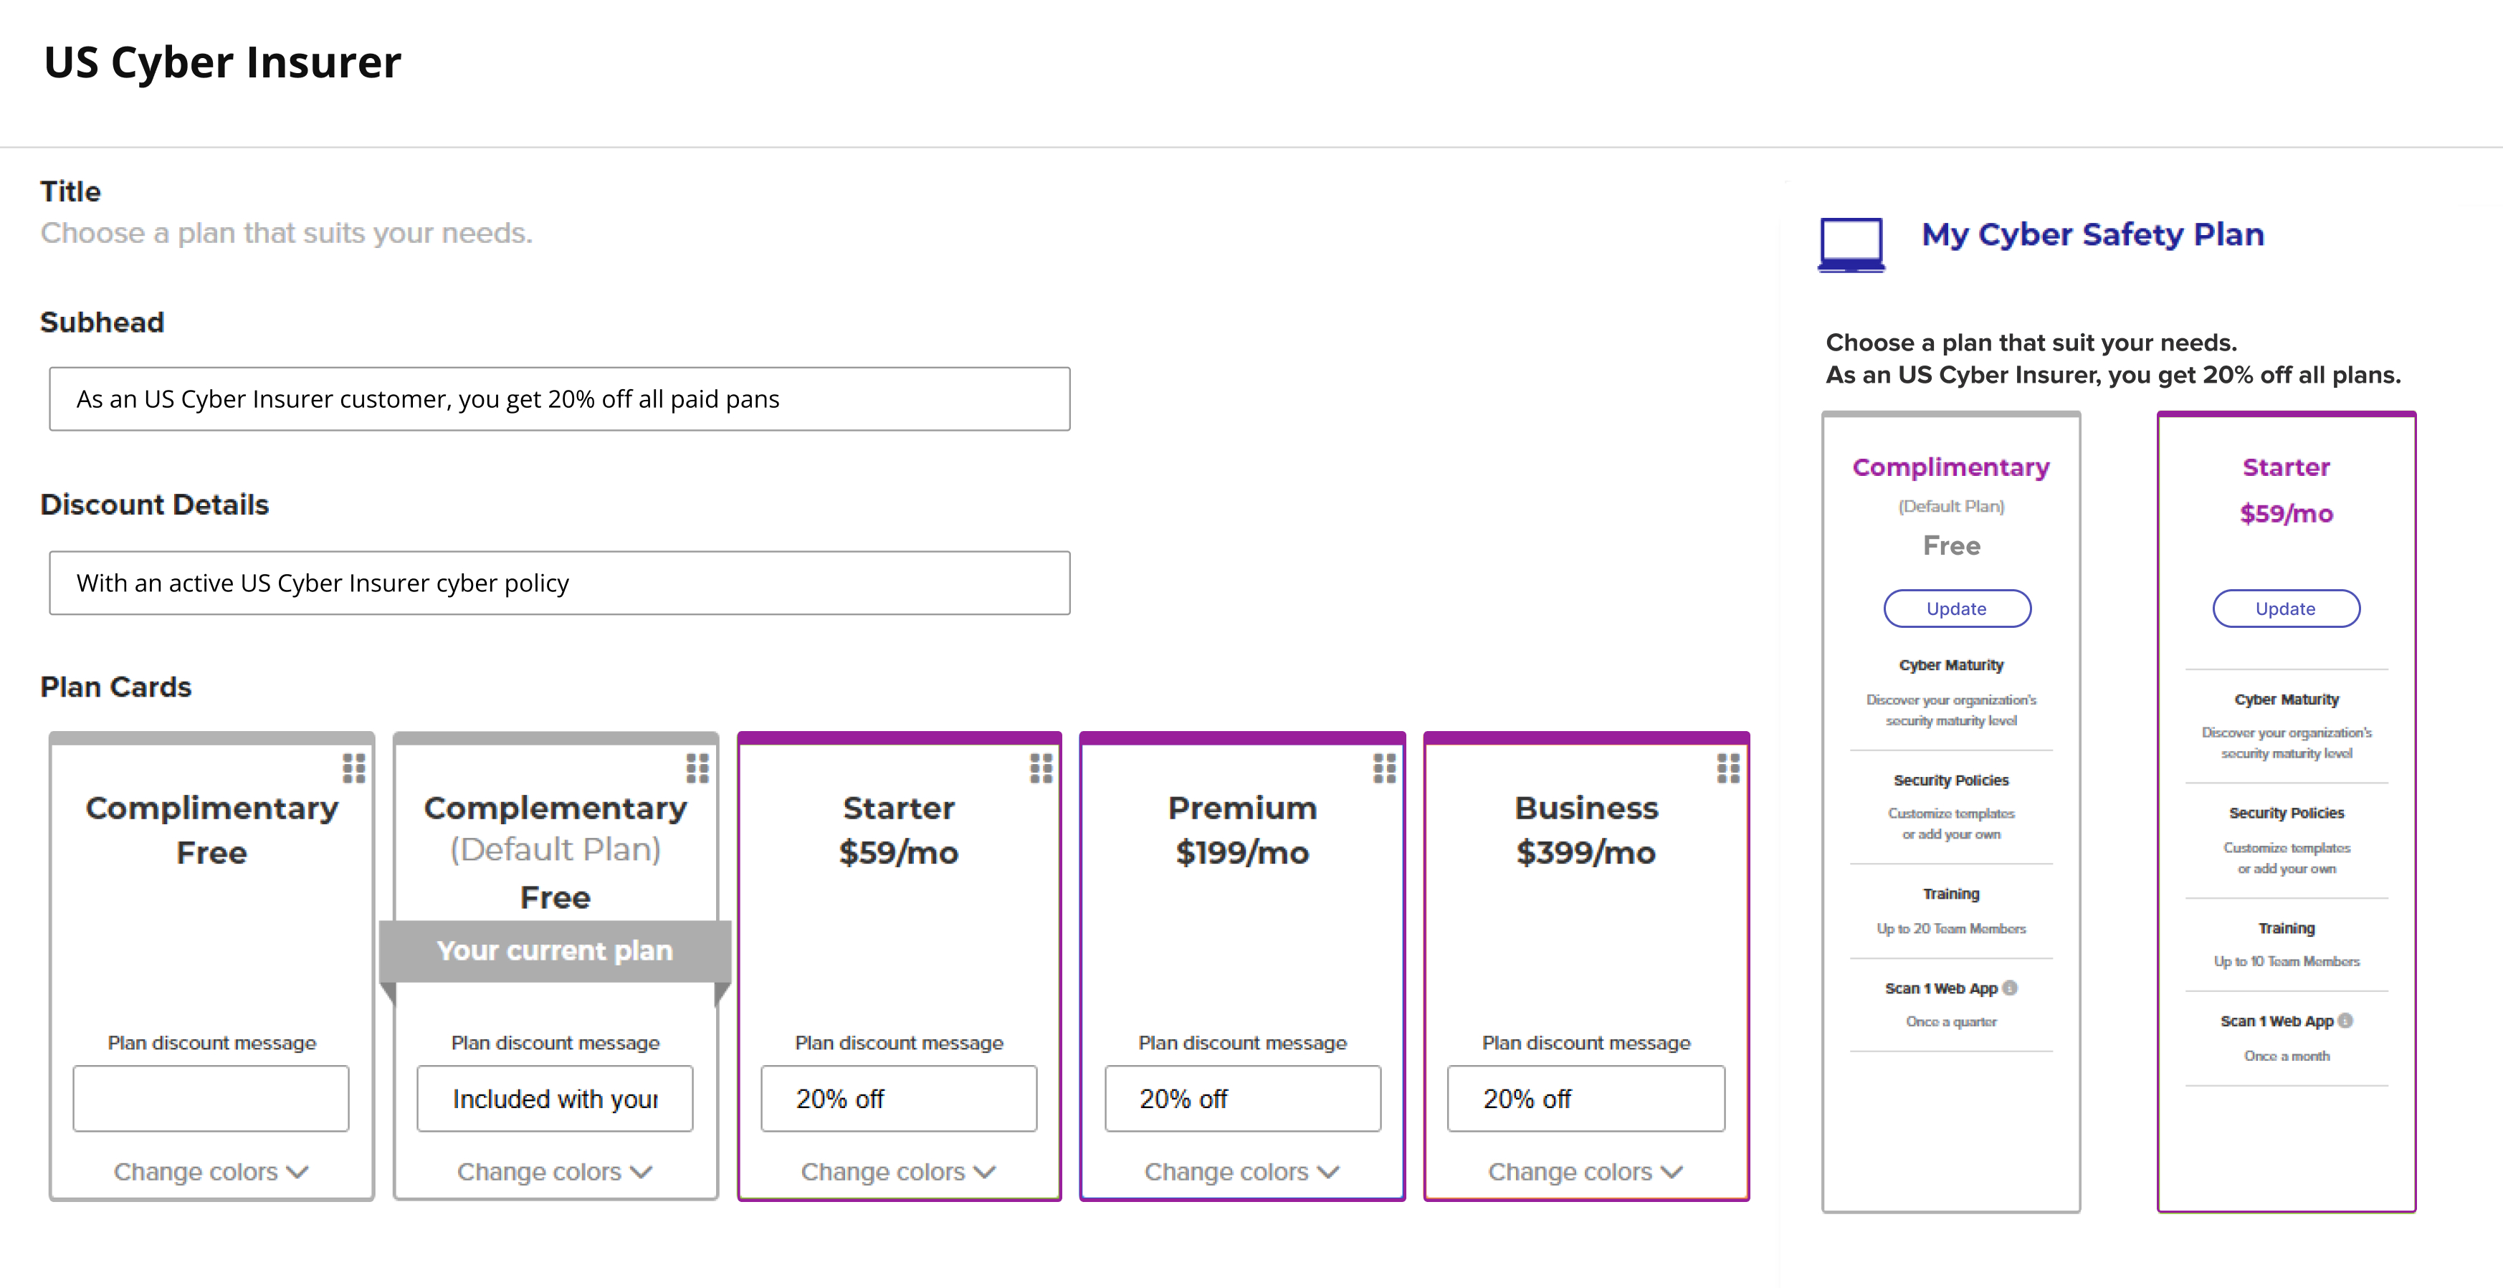Click info icon next to Starter's Scan 1 Web App
The width and height of the screenshot is (2503, 1288).
coord(2345,1021)
